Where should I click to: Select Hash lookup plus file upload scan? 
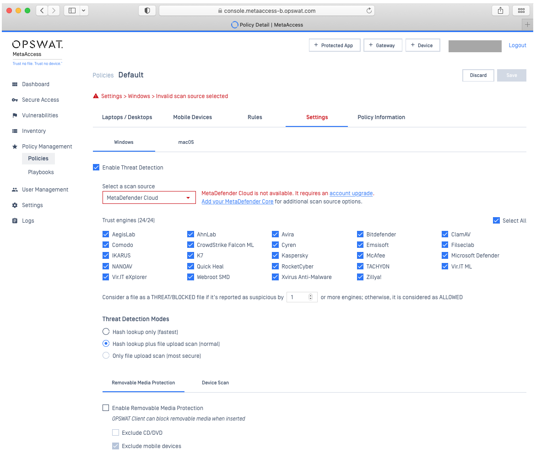click(106, 344)
